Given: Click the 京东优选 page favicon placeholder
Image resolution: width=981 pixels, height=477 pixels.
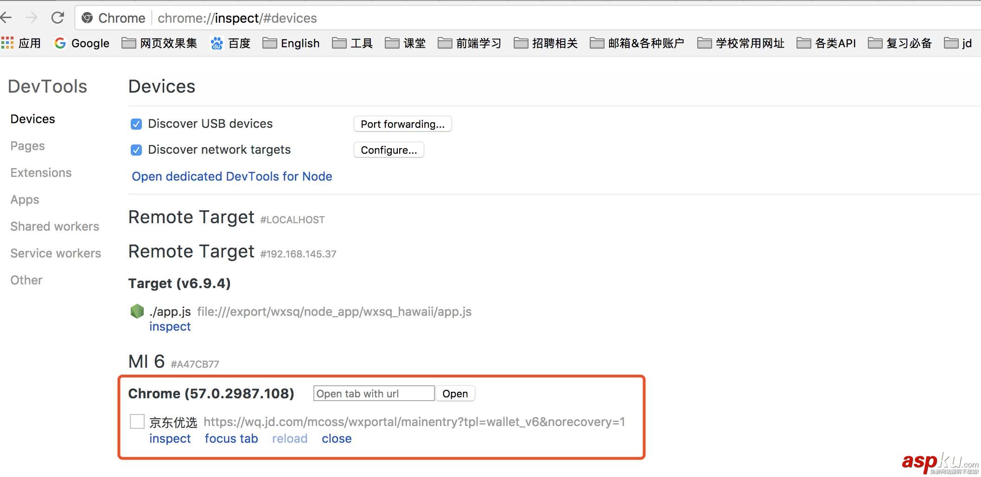Looking at the screenshot, I should tap(137, 421).
